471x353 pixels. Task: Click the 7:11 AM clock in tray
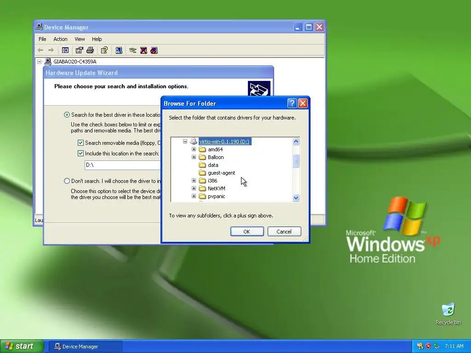click(454, 346)
